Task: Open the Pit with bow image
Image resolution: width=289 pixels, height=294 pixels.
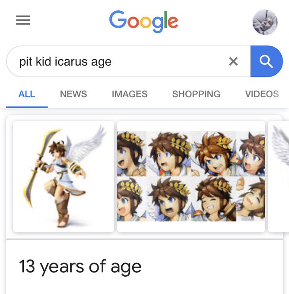Action: tap(64, 177)
